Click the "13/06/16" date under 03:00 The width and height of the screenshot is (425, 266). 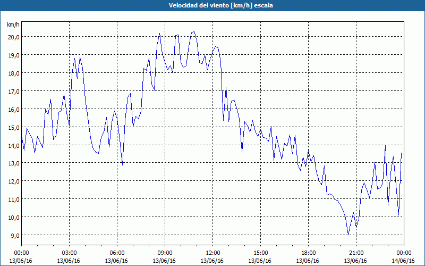click(69, 261)
